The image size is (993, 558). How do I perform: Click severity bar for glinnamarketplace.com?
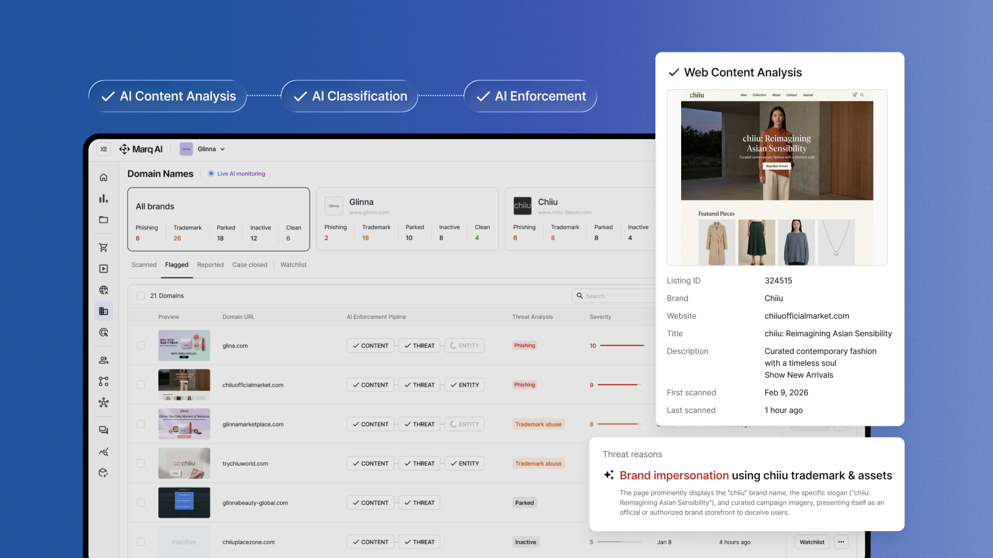tap(620, 424)
